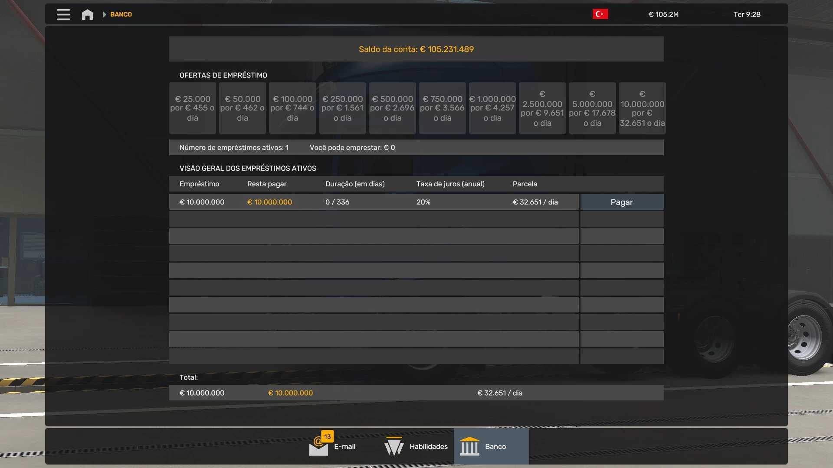The image size is (833, 468).
Task: Click the home icon
Action: tap(87, 15)
